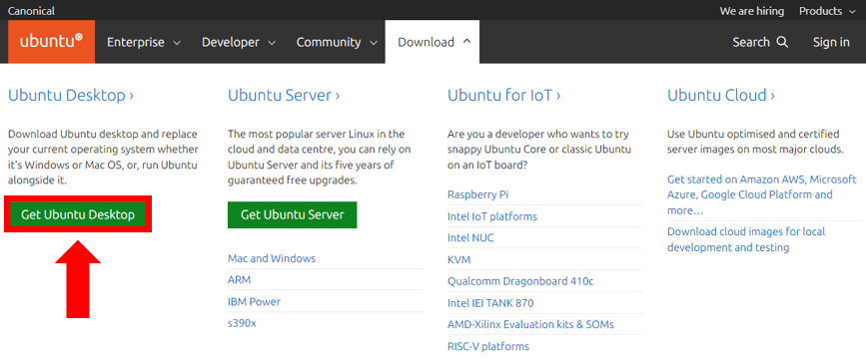Click the 'Download Ubuntu desktop and replace' paragraph
Image resolution: width=866 pixels, height=362 pixels.
[103, 158]
